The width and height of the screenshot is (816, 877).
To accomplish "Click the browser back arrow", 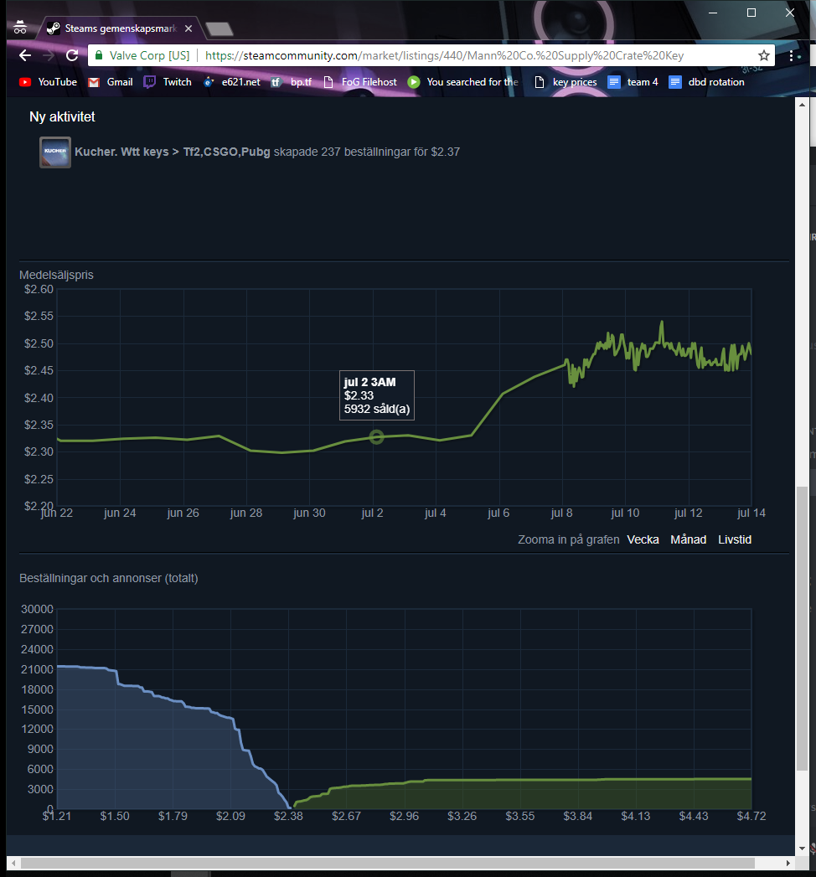I will click(25, 55).
